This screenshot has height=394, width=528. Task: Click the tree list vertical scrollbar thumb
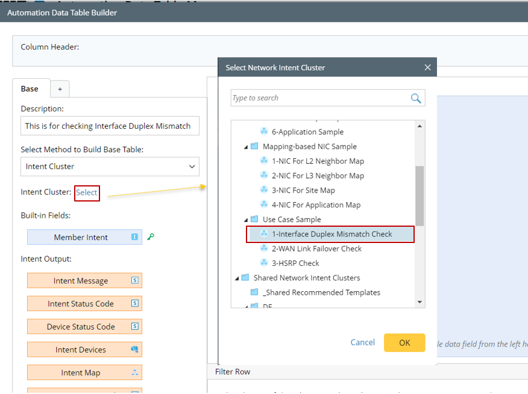click(420, 195)
